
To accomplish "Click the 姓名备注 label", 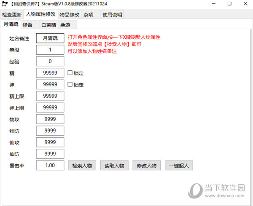I will click(19, 39).
